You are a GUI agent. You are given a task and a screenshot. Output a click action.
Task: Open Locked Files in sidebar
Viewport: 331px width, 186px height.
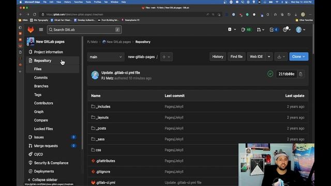pyautogui.click(x=43, y=129)
